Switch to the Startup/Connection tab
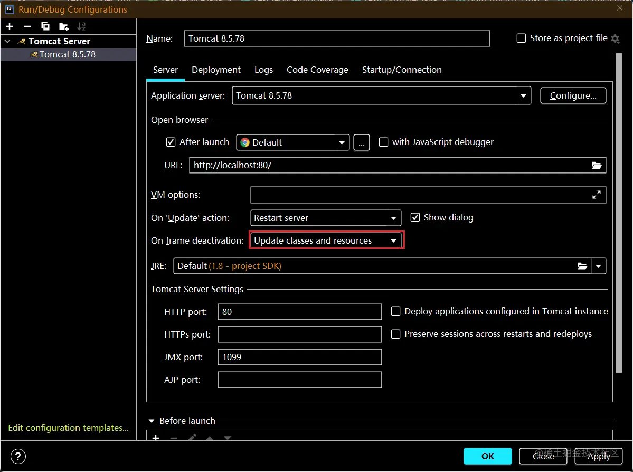Image resolution: width=633 pixels, height=472 pixels. click(402, 70)
